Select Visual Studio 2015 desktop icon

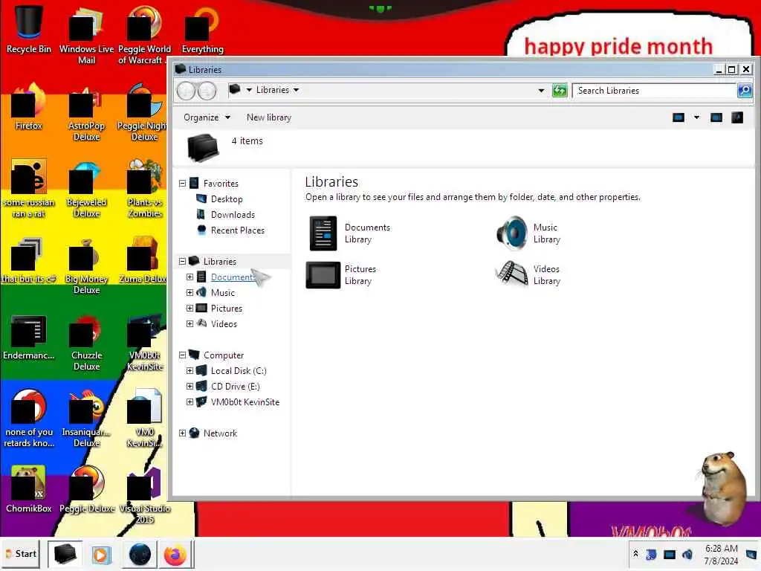(145, 495)
